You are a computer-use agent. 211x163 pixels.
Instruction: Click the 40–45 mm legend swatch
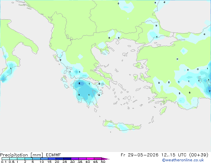[90, 159]
